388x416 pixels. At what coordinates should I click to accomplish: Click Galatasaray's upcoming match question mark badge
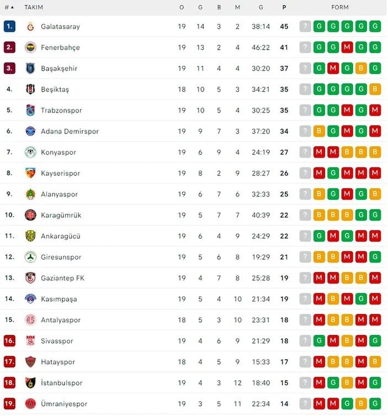pos(305,27)
